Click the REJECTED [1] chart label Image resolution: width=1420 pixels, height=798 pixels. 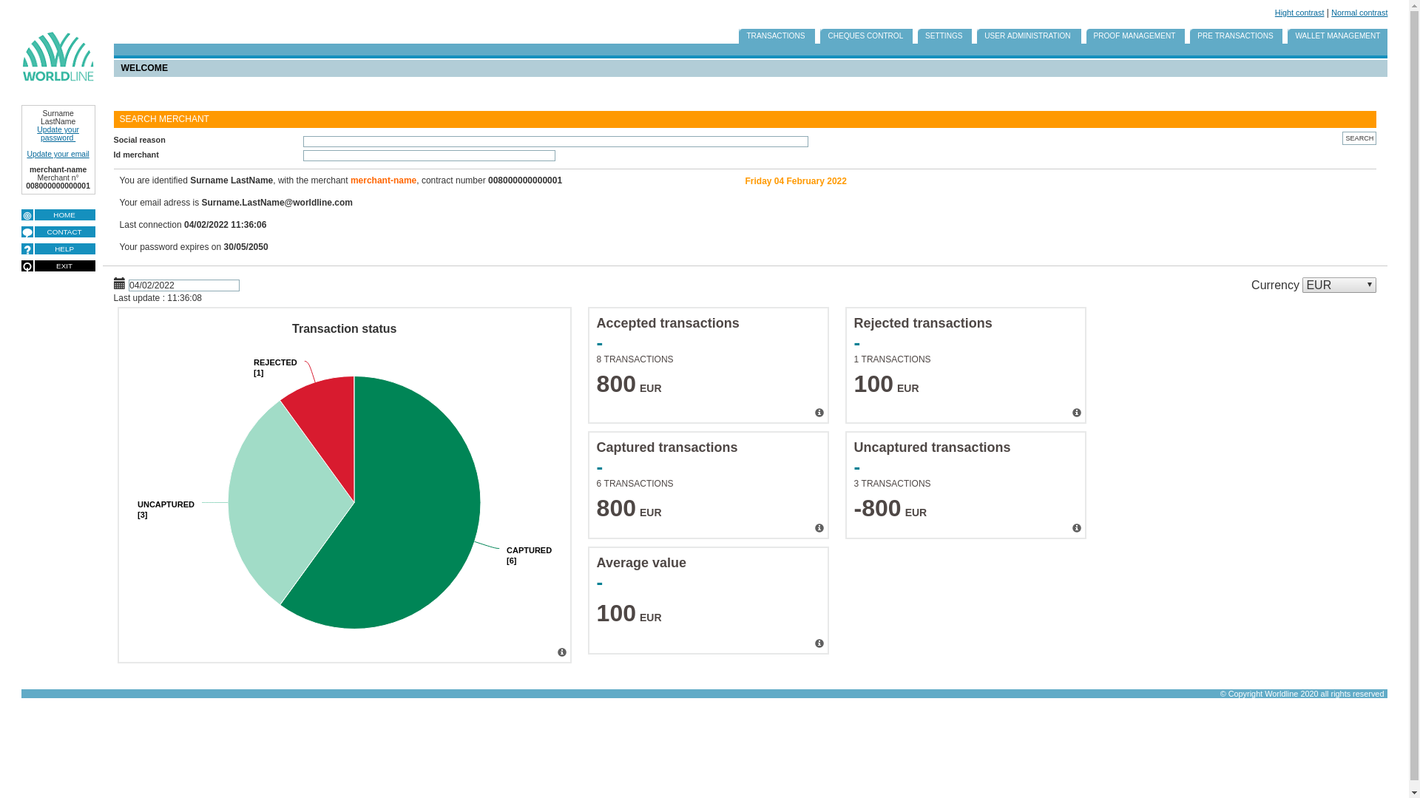click(x=275, y=368)
